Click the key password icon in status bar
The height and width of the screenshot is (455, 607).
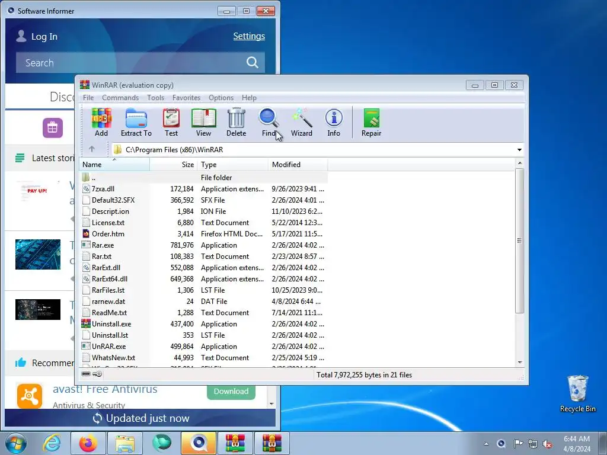98,374
